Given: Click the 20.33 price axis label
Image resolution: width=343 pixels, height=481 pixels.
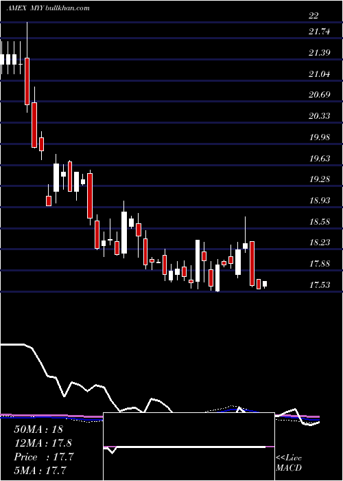Looking at the screenshot, I should pos(320,115).
